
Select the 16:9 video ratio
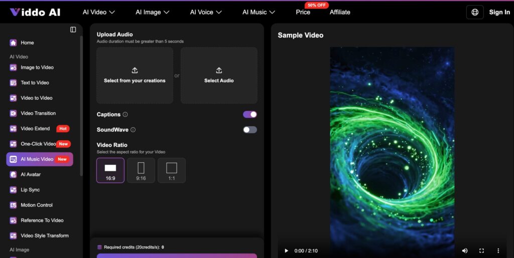110,170
